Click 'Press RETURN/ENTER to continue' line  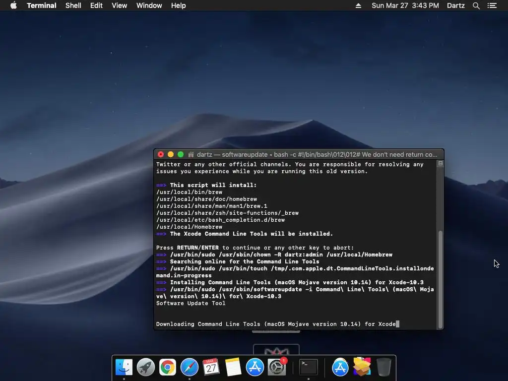click(255, 248)
